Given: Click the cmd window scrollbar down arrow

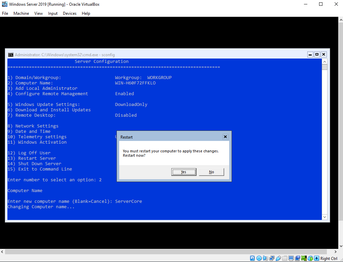Looking at the screenshot, I should (x=324, y=217).
